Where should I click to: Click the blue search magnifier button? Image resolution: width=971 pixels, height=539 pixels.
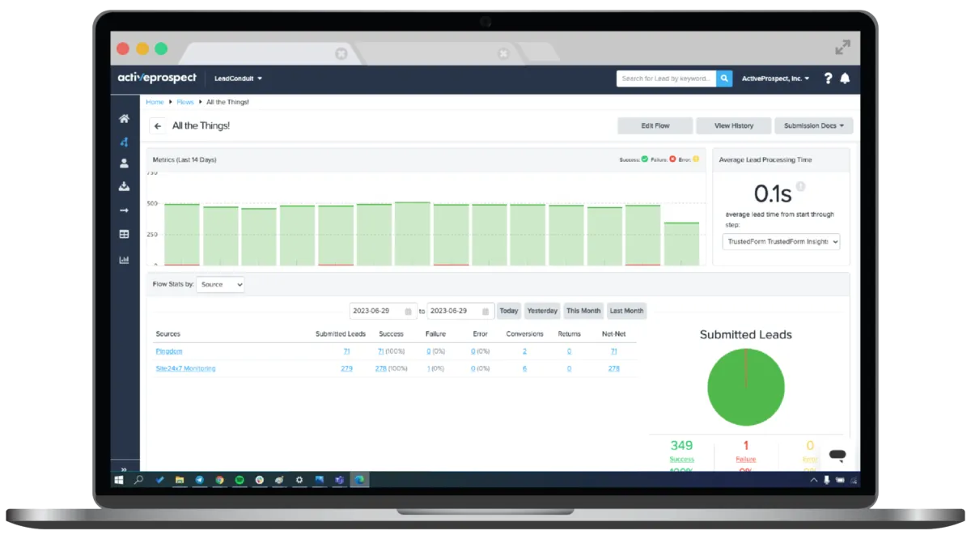[x=725, y=79]
